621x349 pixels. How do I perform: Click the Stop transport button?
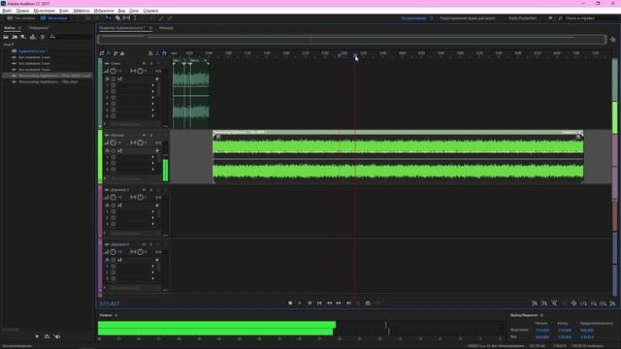click(290, 303)
